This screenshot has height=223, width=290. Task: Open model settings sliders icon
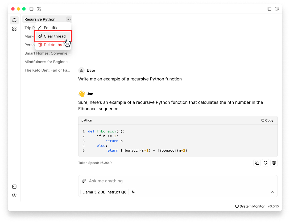[x=133, y=192]
